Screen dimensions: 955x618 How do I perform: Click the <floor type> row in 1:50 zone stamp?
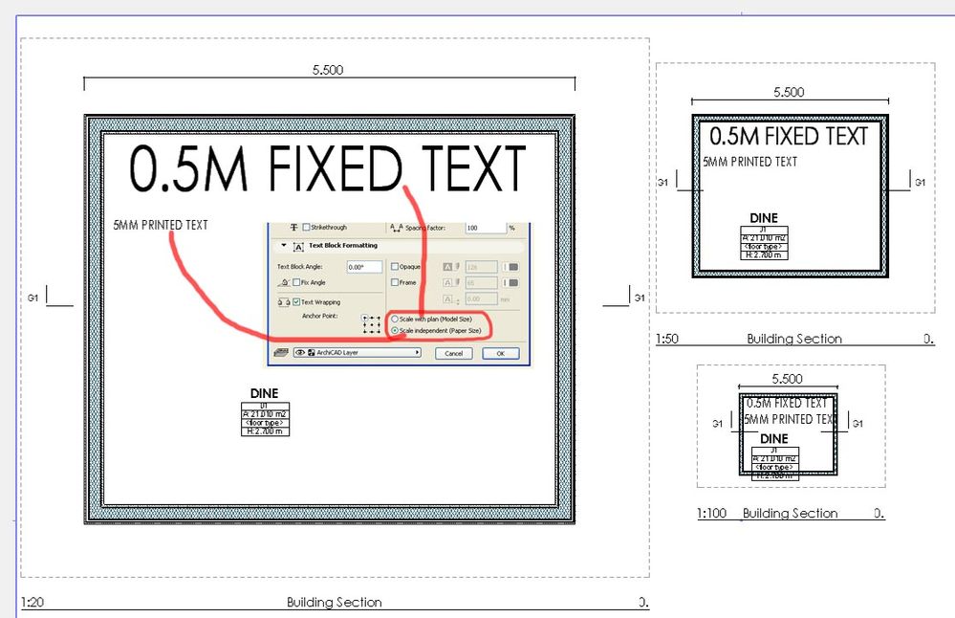point(764,247)
